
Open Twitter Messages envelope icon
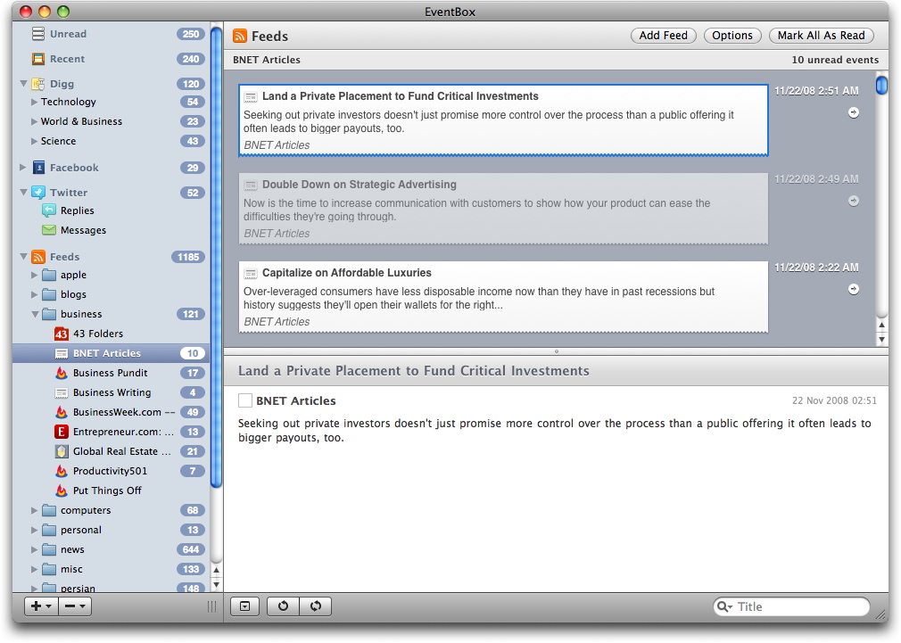(49, 230)
